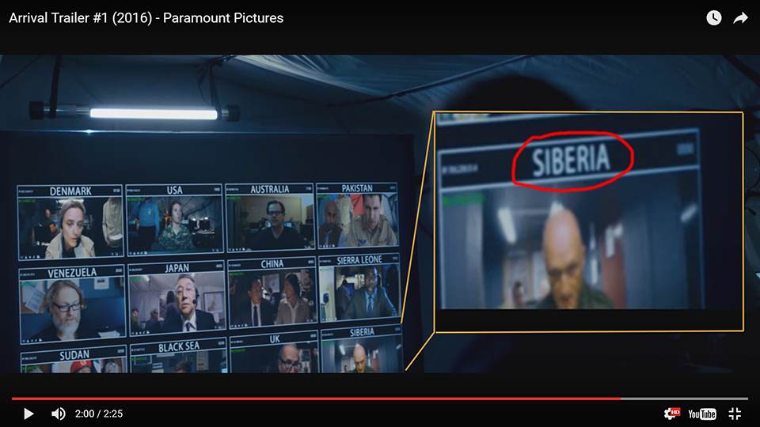Exit fullscreen mode
The image size is (760, 427).
735,414
